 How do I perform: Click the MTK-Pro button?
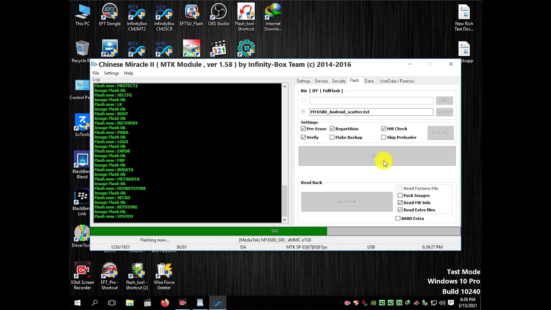(x=440, y=133)
